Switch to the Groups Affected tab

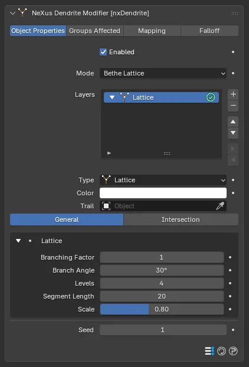94,31
